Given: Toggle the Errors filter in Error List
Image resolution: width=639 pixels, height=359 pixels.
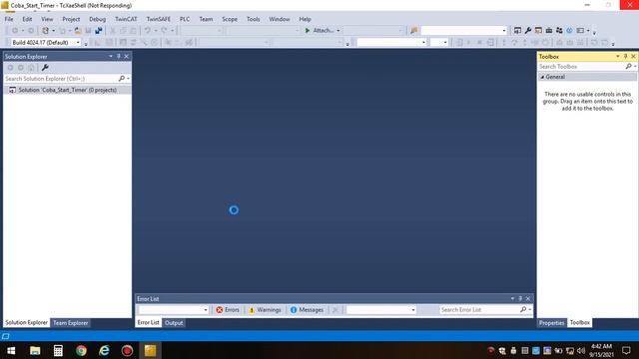Looking at the screenshot, I should point(228,310).
